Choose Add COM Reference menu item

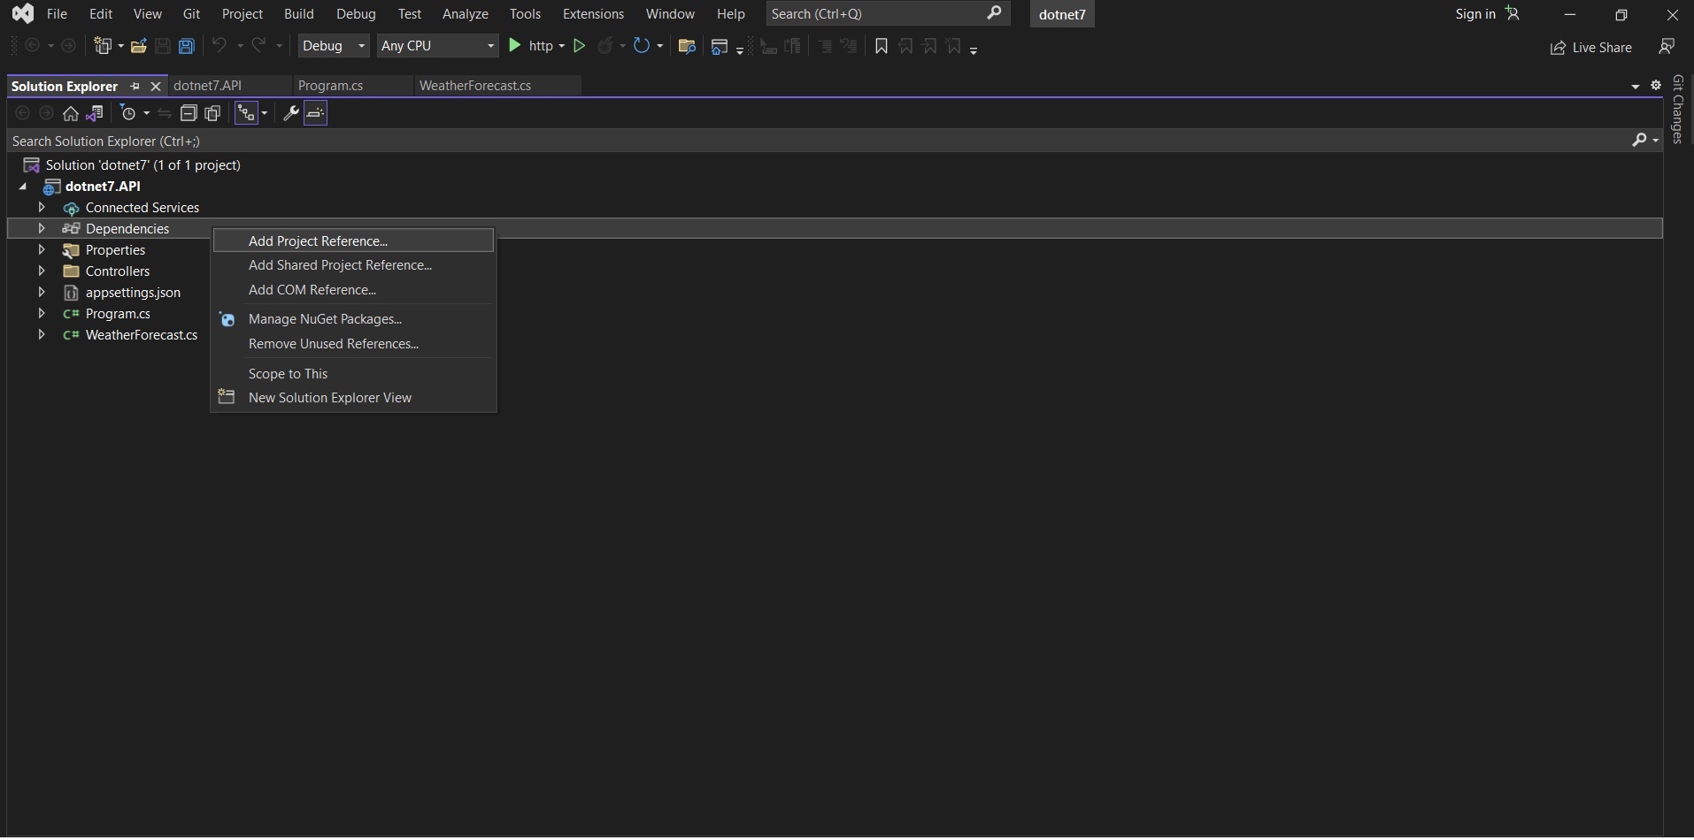point(353,290)
